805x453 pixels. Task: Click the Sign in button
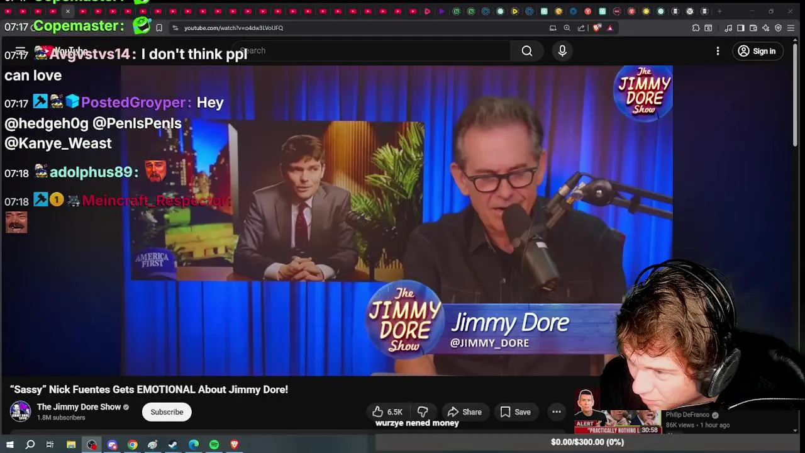[x=757, y=51]
